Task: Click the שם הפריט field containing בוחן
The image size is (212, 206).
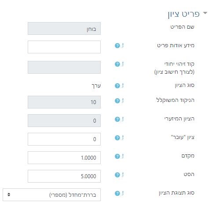Action: [x=64, y=29]
